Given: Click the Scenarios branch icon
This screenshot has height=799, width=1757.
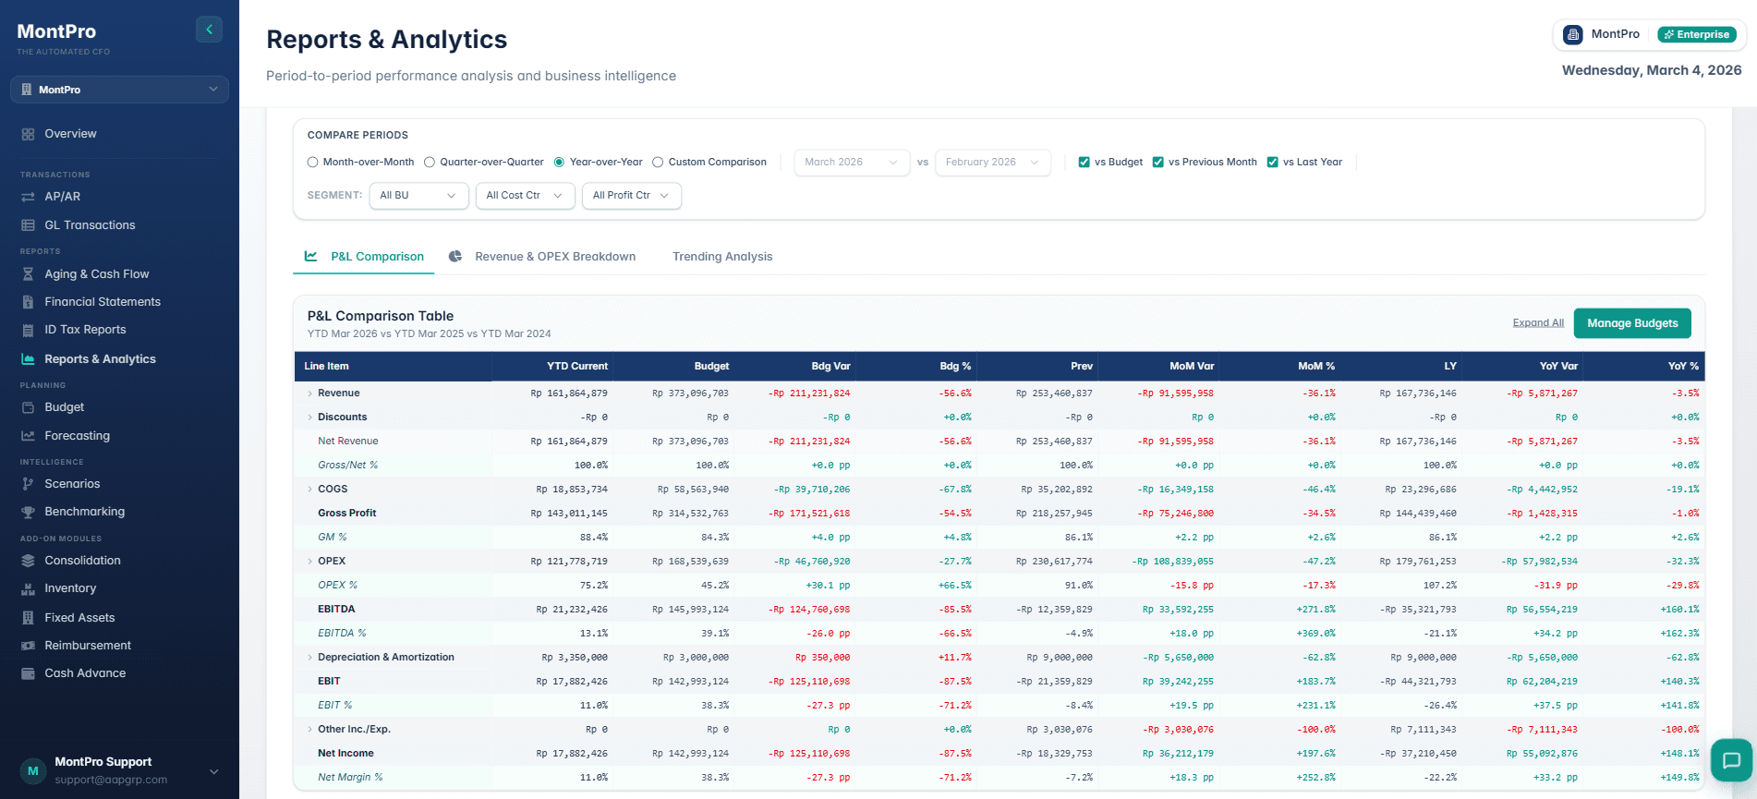Looking at the screenshot, I should coord(28,484).
